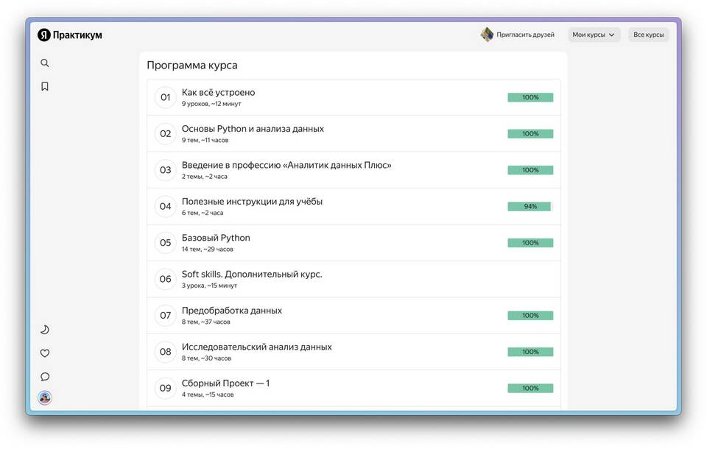Click the avatar icon beside Пригласить друзей
Screen dimensions: 707x449
tap(487, 35)
